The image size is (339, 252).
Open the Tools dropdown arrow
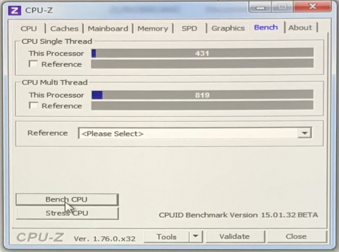(195, 237)
